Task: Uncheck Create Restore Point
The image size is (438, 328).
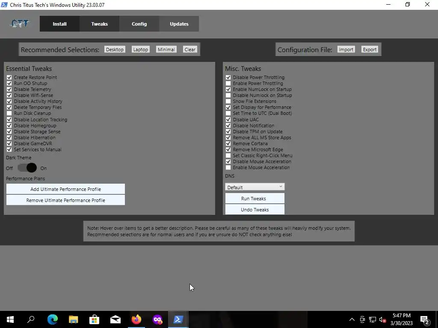Action: [9, 77]
